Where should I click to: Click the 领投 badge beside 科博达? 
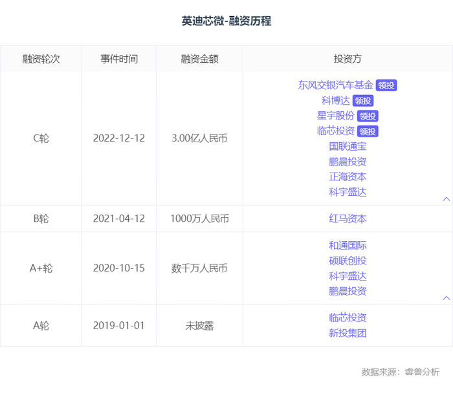click(363, 101)
